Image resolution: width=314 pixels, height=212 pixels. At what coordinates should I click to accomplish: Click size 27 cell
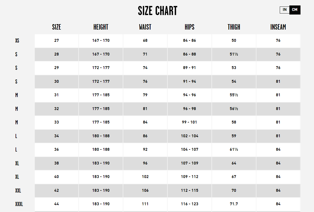tap(57, 41)
